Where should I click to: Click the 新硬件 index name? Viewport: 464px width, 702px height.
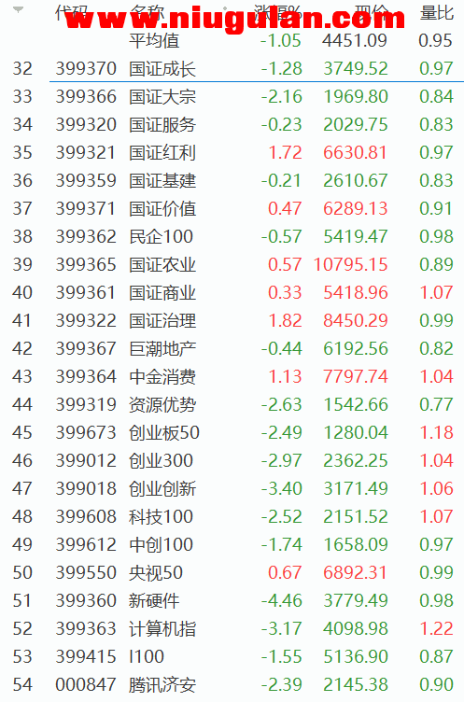[x=154, y=601]
